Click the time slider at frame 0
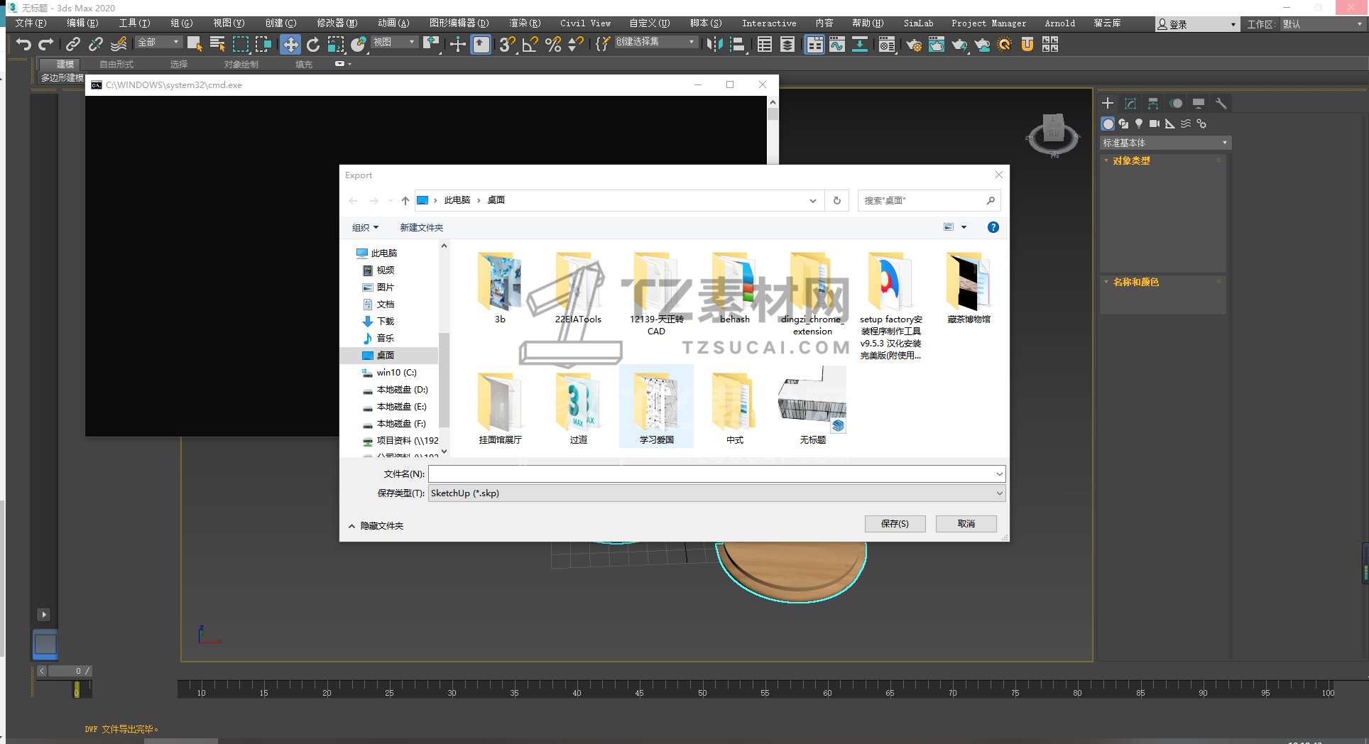Image resolution: width=1369 pixels, height=744 pixels. (x=77, y=689)
